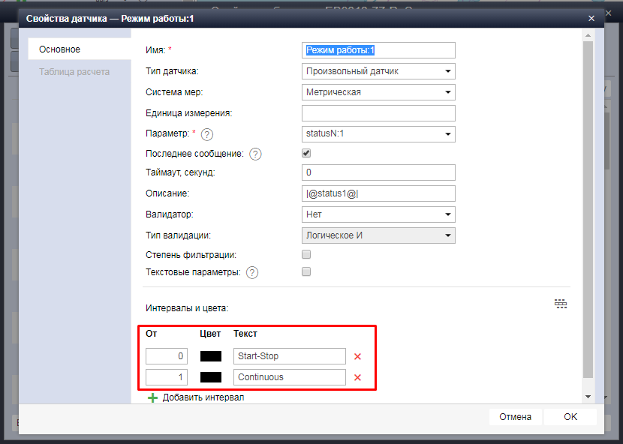
Task: Expand the Система мер dropdown
Action: [x=378, y=92]
